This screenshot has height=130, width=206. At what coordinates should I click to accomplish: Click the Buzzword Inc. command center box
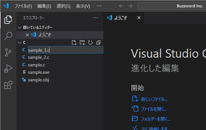tap(171, 6)
